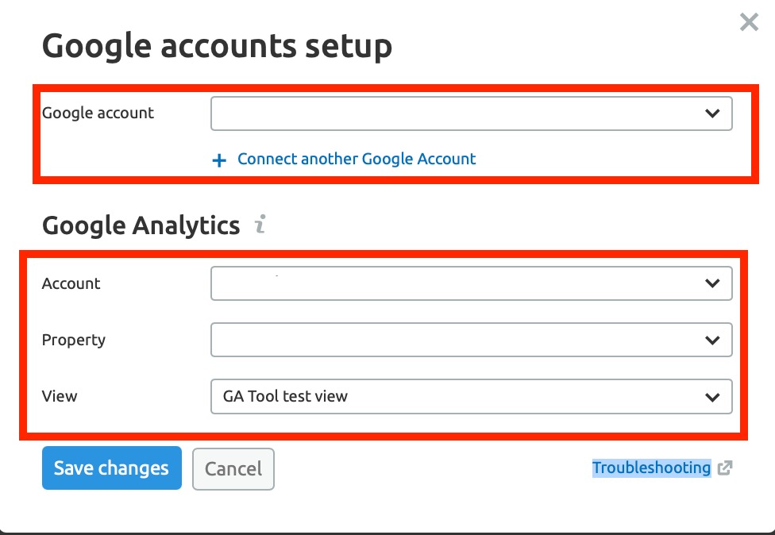Viewport: 775px width, 535px height.
Task: Click the chevron arrow in the Account dropdown
Action: coord(712,283)
